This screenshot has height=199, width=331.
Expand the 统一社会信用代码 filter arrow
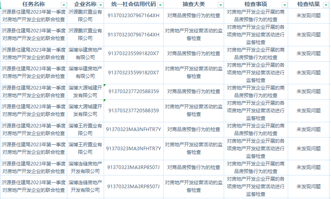point(160,5)
